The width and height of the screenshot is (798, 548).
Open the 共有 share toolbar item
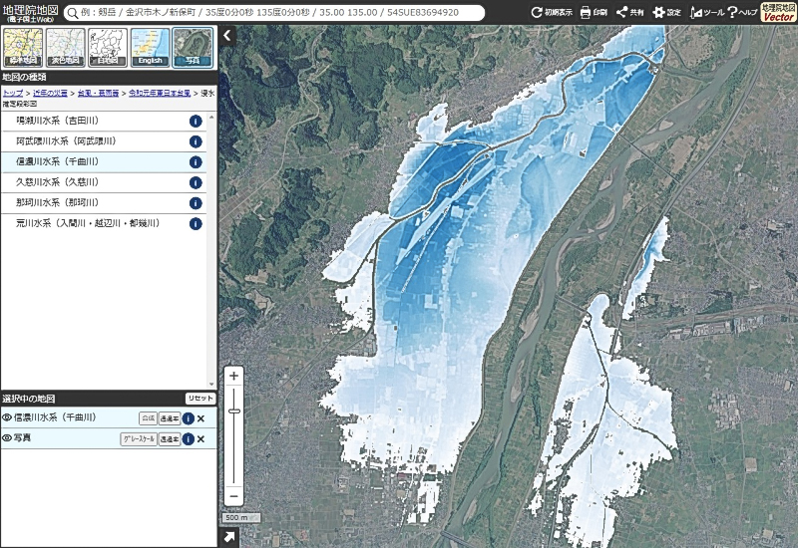[630, 12]
